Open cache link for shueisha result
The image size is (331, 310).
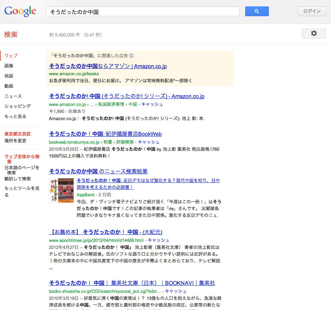176,291
